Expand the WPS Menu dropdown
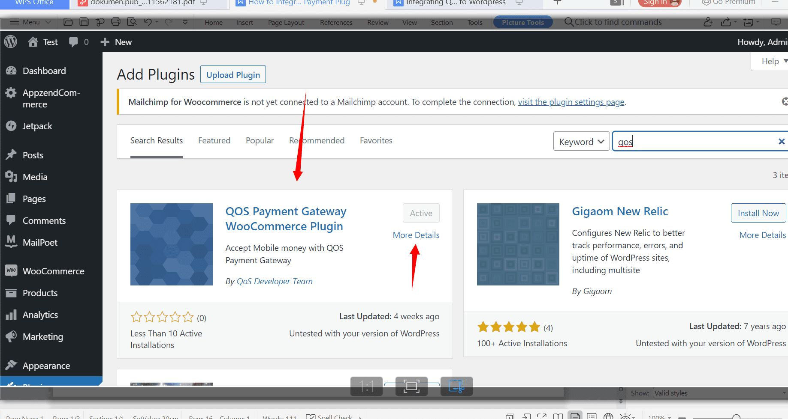Viewport: 788px width, 419px height. click(x=31, y=22)
